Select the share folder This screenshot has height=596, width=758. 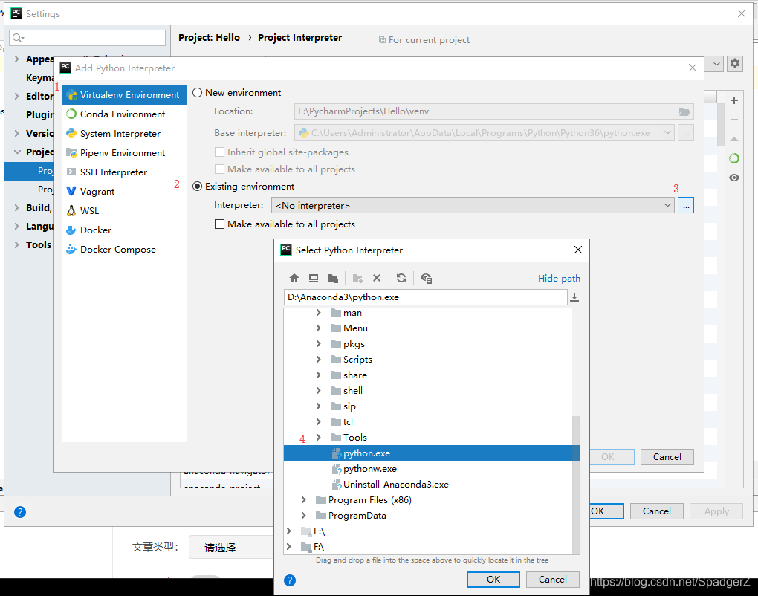point(354,375)
